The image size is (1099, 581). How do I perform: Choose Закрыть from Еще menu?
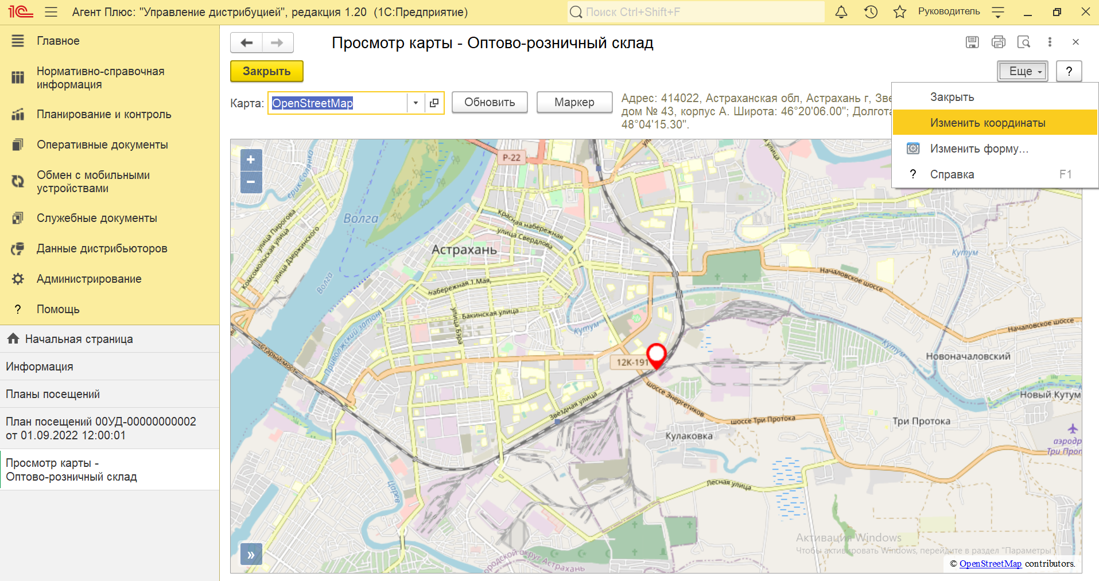(x=995, y=97)
